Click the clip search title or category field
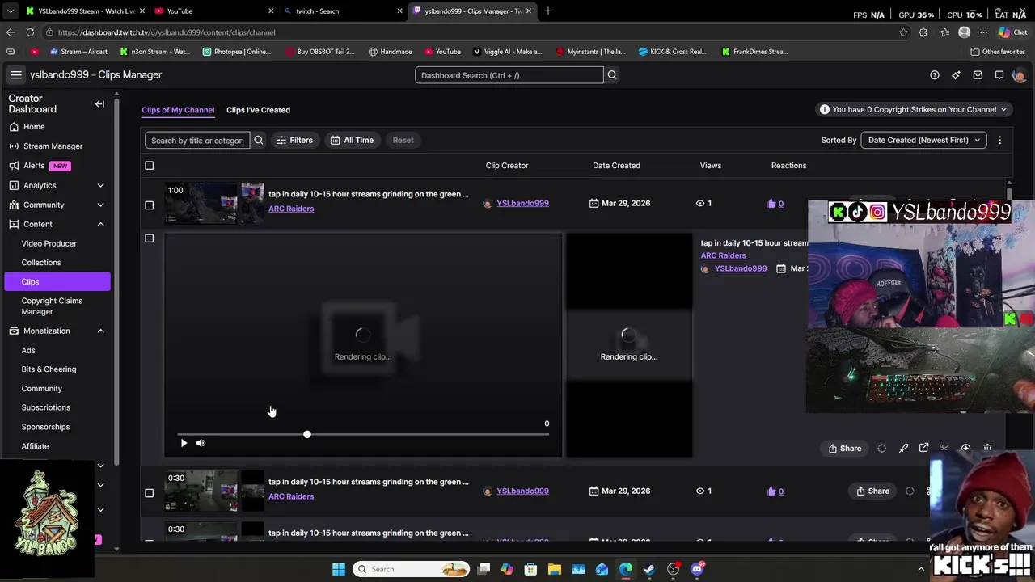1035x582 pixels. (197, 140)
